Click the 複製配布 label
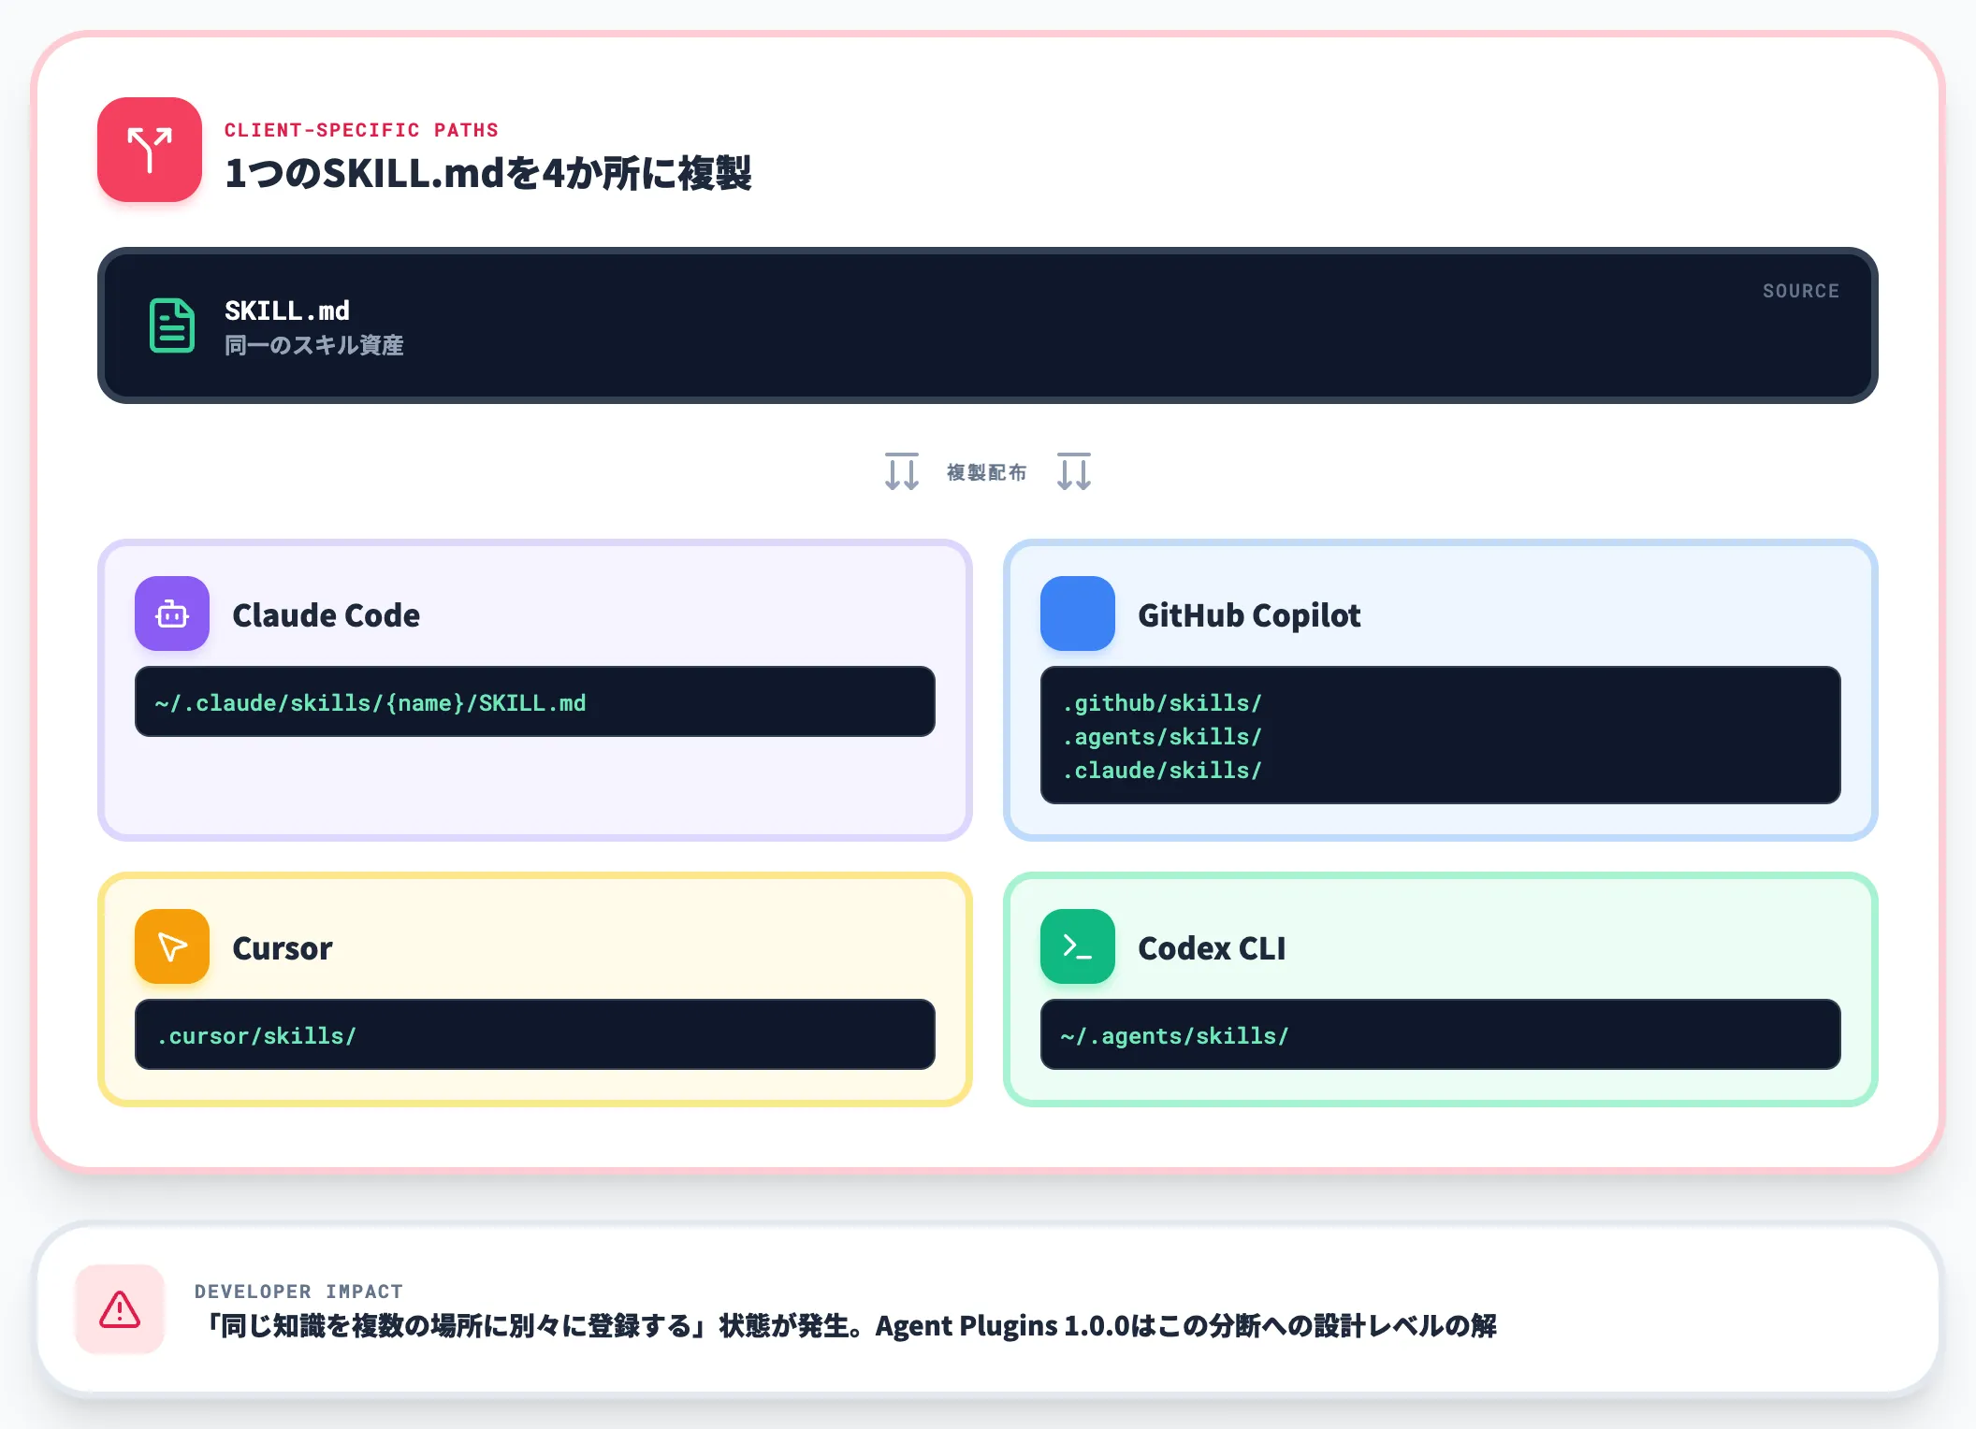The width and height of the screenshot is (1976, 1429). coord(987,472)
